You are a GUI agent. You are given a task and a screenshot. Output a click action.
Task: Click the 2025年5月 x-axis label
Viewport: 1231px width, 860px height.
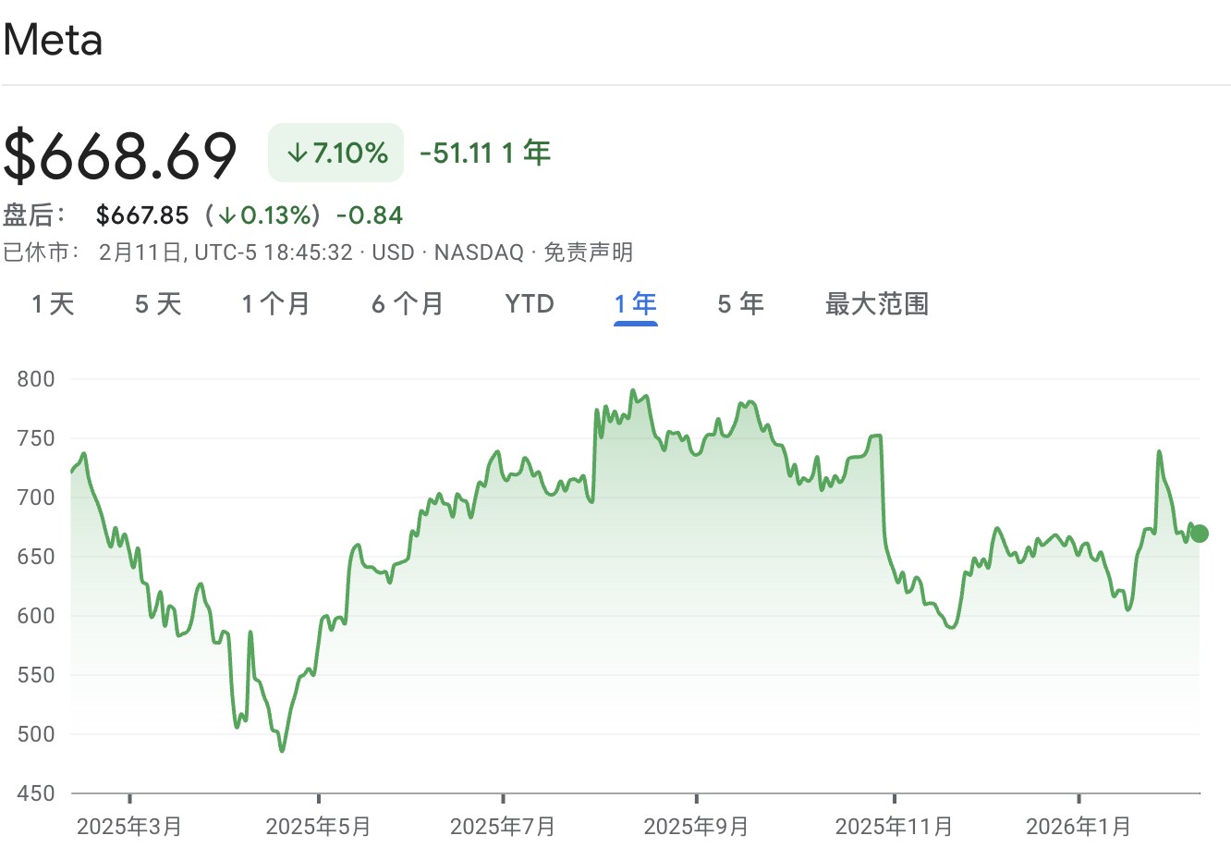pyautogui.click(x=318, y=827)
